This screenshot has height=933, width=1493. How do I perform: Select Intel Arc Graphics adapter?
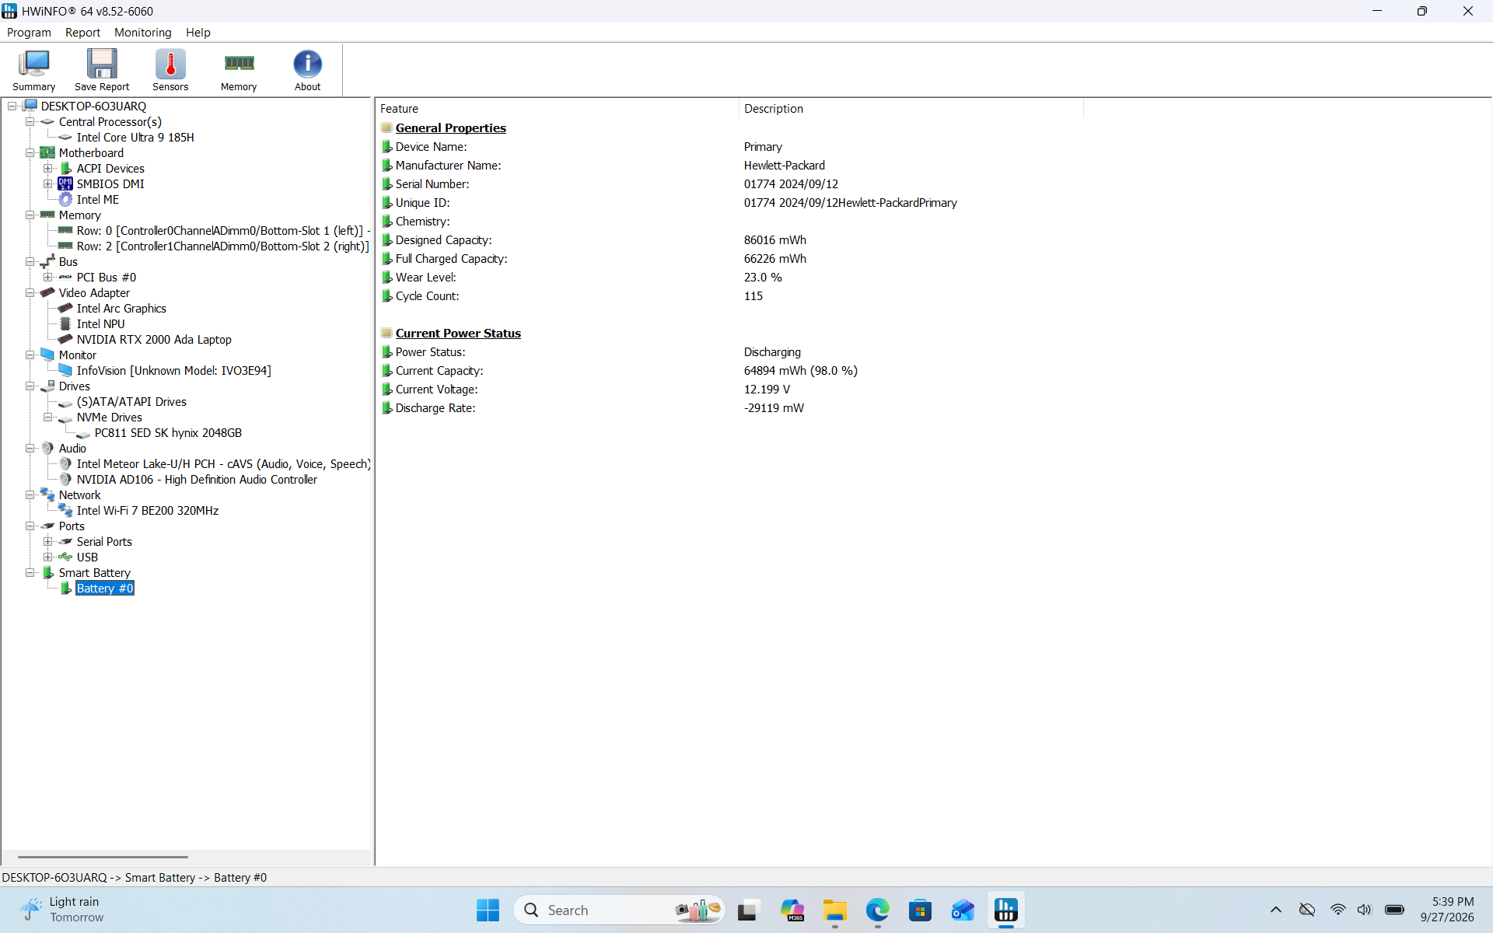(121, 309)
